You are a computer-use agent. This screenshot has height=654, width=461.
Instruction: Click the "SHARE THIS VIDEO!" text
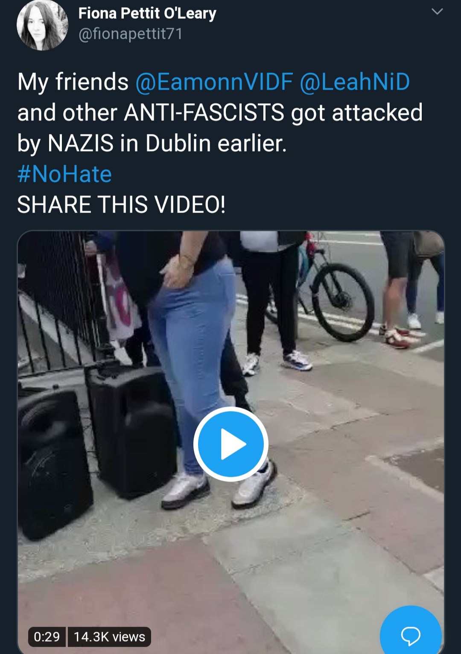pos(121,204)
